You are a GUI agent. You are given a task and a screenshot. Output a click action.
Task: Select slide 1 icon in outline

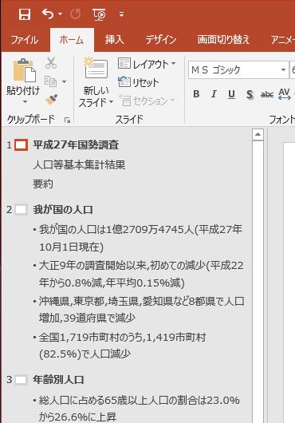click(21, 145)
